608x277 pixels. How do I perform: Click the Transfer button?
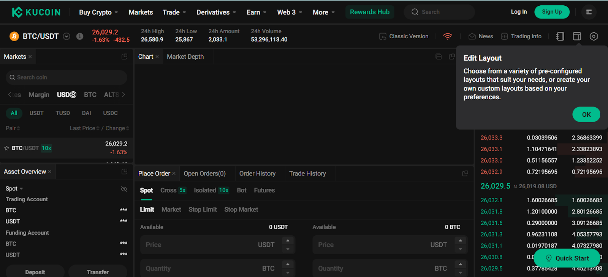[98, 271]
